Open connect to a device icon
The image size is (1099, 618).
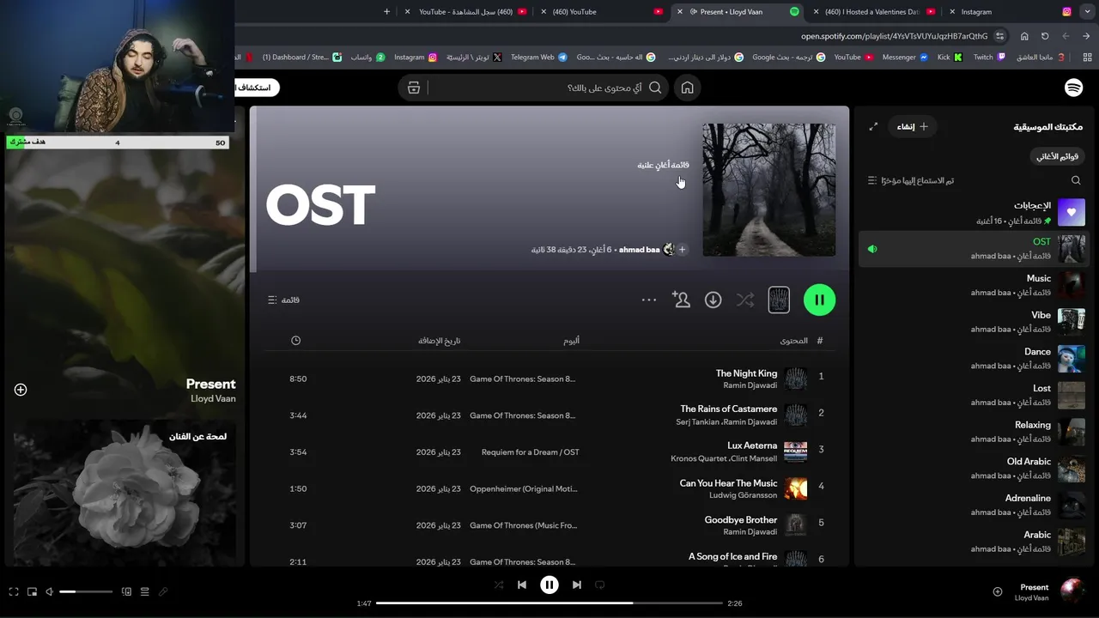pyautogui.click(x=126, y=591)
